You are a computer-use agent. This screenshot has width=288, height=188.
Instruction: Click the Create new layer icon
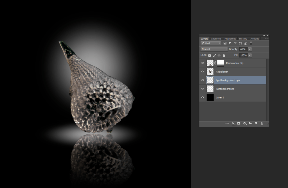(x=256, y=123)
